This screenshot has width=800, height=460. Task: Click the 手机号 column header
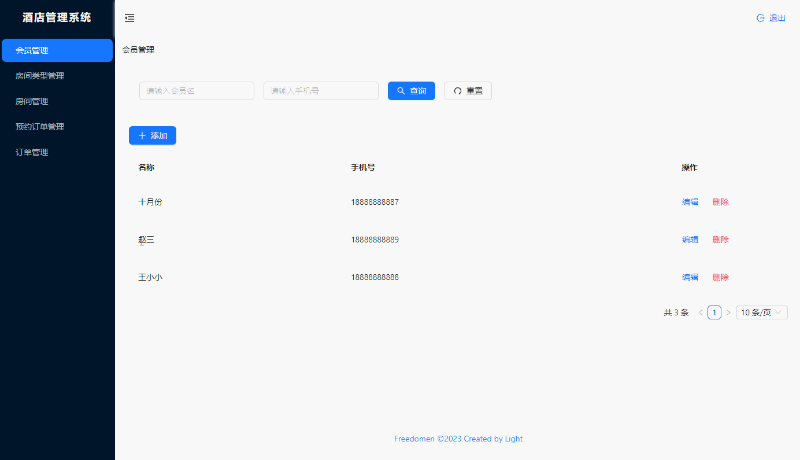coord(363,167)
